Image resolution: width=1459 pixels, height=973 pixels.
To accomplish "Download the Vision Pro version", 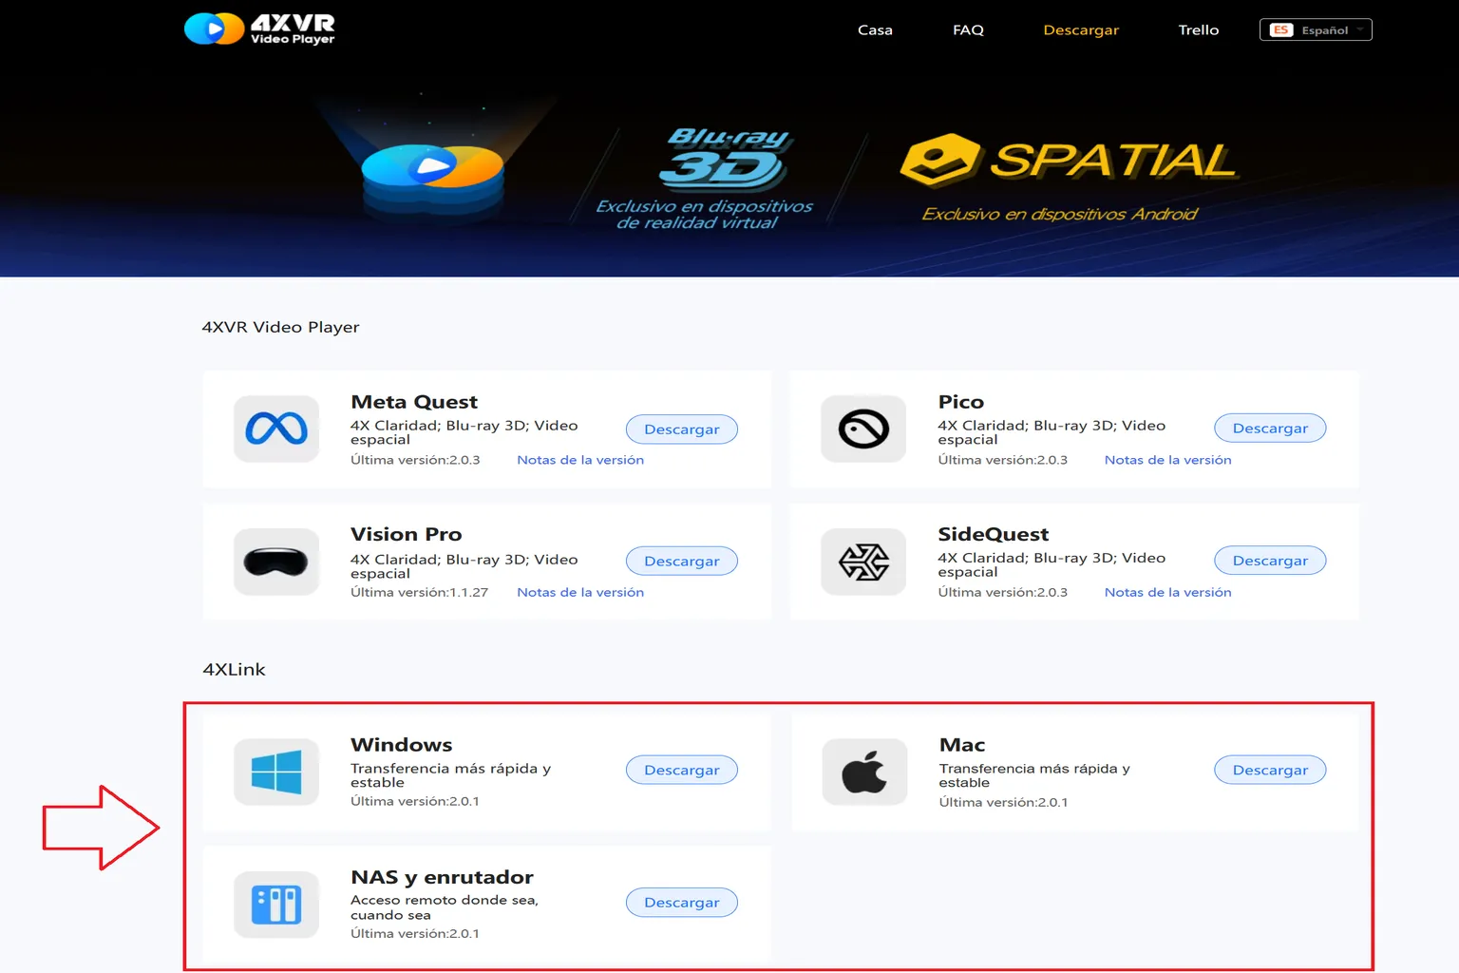I will tap(682, 561).
